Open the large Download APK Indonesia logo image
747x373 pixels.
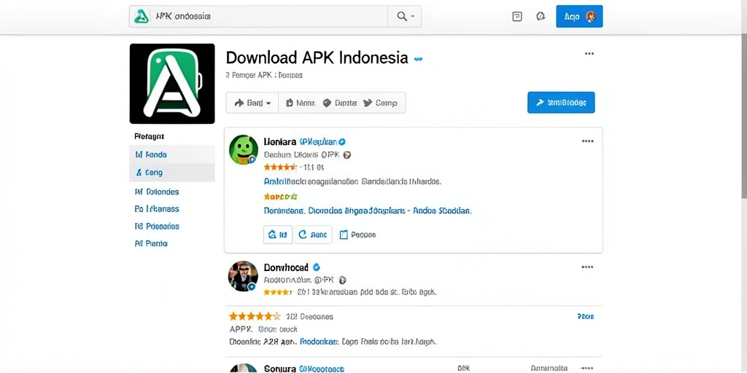pyautogui.click(x=172, y=84)
